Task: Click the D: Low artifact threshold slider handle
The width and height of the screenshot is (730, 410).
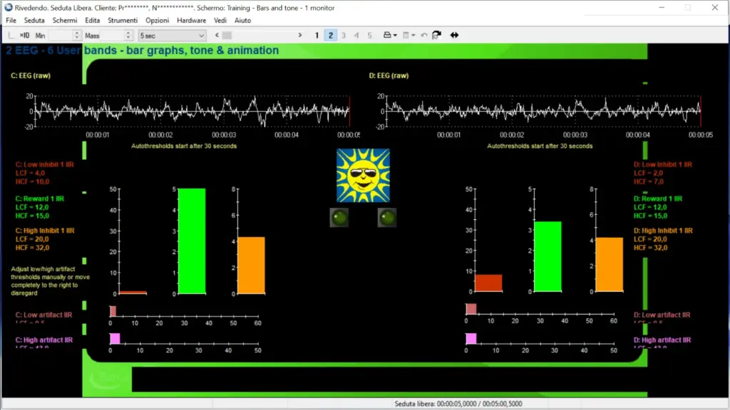Action: (x=471, y=309)
